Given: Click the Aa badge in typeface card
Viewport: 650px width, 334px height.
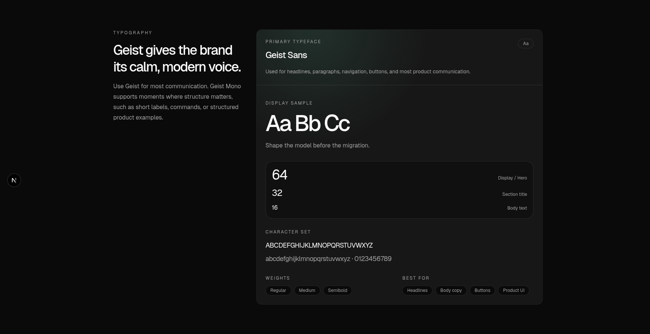Looking at the screenshot, I should click(x=526, y=44).
